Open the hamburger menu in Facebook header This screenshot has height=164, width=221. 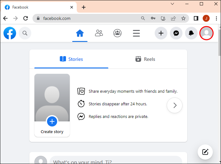[x=136, y=33]
